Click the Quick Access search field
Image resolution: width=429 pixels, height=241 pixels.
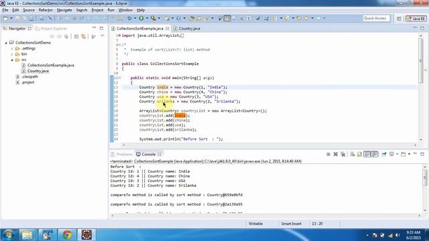376,18
